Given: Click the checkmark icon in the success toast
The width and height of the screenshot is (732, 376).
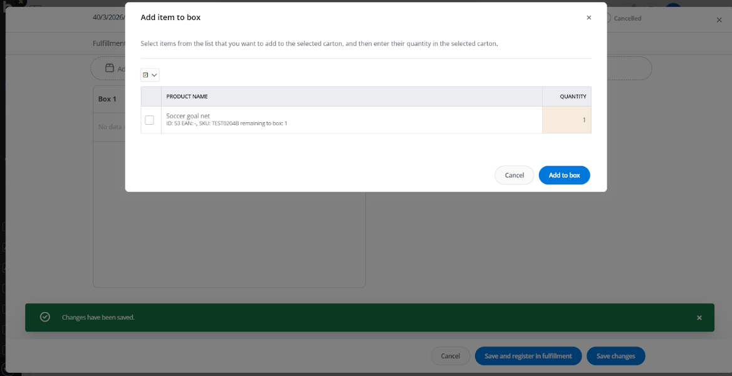Looking at the screenshot, I should [45, 317].
